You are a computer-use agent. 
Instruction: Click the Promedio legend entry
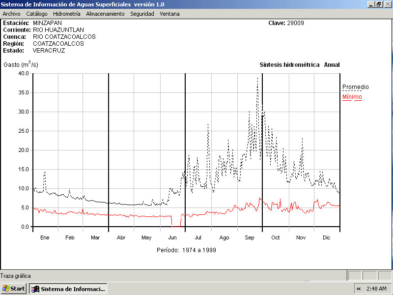click(x=355, y=87)
